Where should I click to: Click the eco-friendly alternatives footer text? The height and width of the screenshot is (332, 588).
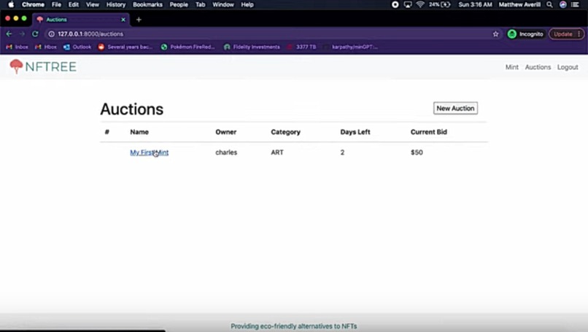pos(293,326)
